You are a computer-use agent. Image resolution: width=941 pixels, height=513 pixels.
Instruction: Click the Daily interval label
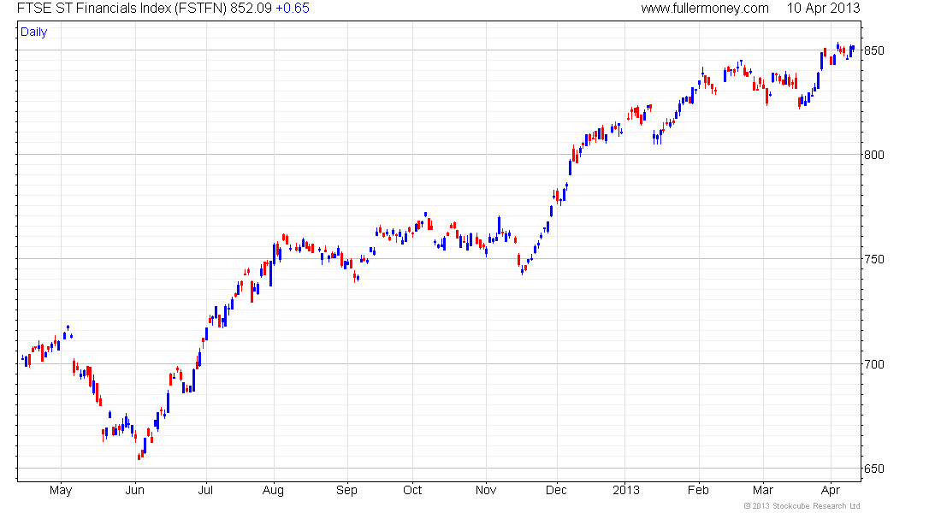point(34,32)
